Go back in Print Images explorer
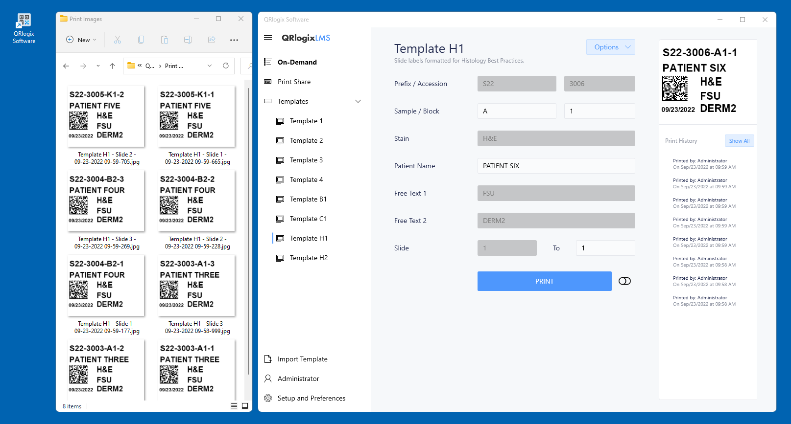This screenshot has height=424, width=791. [x=66, y=66]
